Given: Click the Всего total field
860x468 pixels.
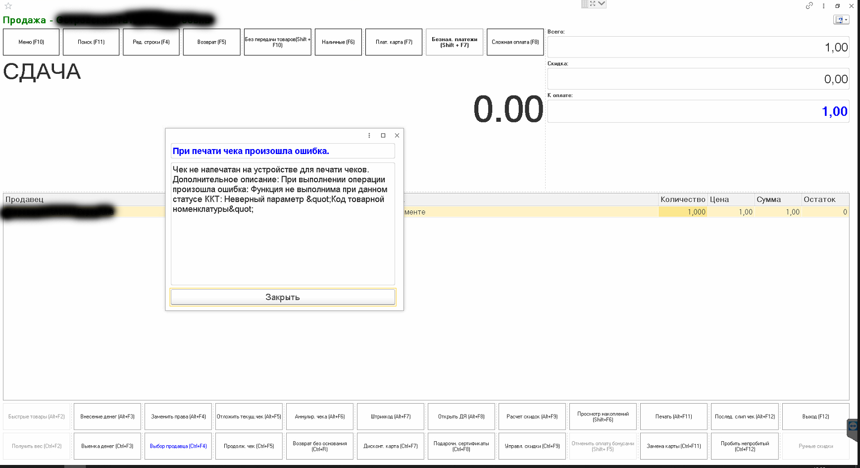Looking at the screenshot, I should click(x=698, y=47).
